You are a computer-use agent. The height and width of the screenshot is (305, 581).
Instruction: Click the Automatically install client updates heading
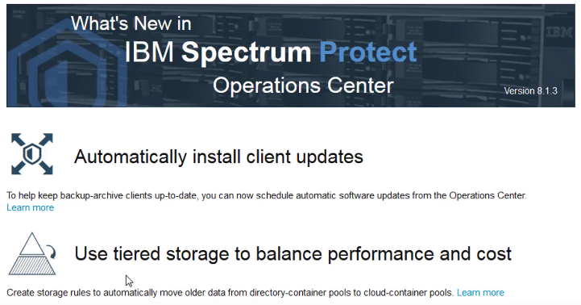click(218, 157)
